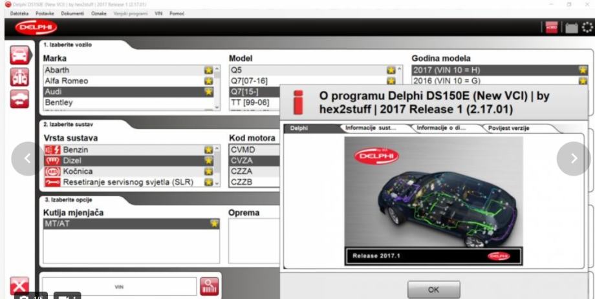Screen dimensions: 595x299
Task: Select the Benzin ignition system icon
Action: (53, 150)
